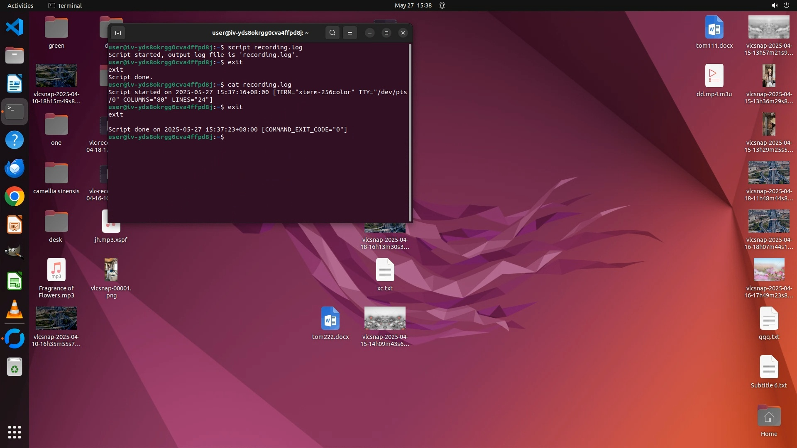Click the power icon in top bar
The image size is (797, 448).
tap(786, 5)
